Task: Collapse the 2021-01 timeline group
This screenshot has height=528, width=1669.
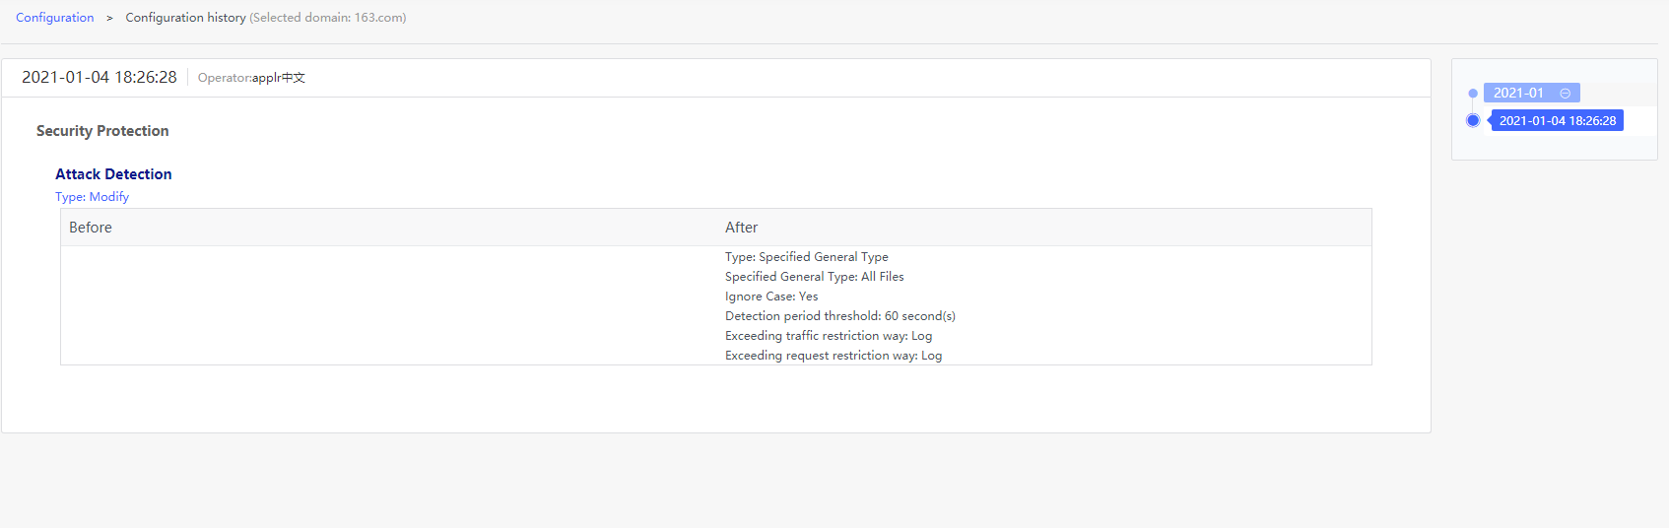Action: (x=1565, y=94)
